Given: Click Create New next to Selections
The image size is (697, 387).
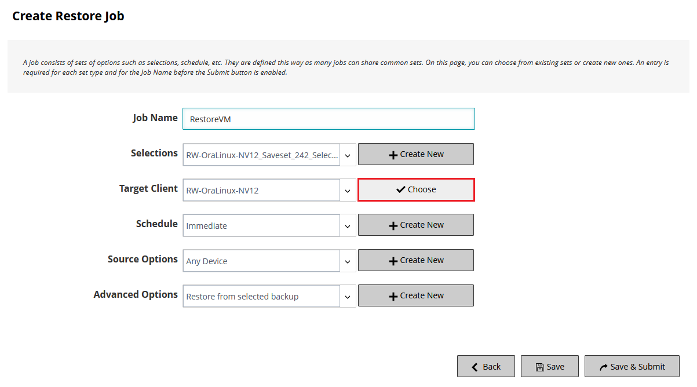Looking at the screenshot, I should pos(415,154).
